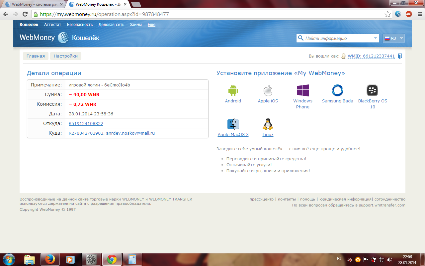
Task: Open the Samsung Bada text link
Action: tap(338, 101)
